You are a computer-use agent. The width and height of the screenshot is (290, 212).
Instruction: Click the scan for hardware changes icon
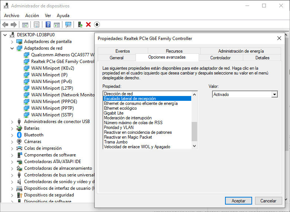click(x=68, y=24)
